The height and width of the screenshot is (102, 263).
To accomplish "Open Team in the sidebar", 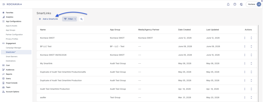I will tap(8, 87).
